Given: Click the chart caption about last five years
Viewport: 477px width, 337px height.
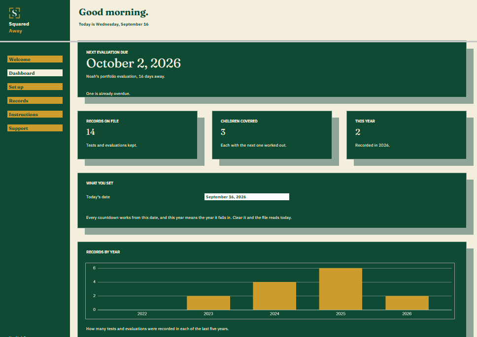Looking at the screenshot, I should pos(157,329).
